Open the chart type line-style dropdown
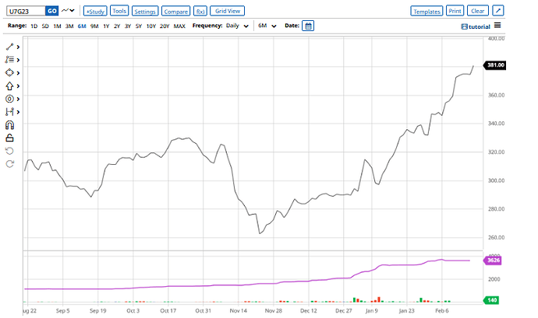Screen dimensions: 538x318 (68, 11)
